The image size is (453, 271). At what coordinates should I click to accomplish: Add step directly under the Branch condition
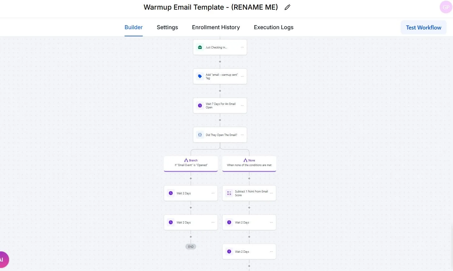click(x=191, y=178)
